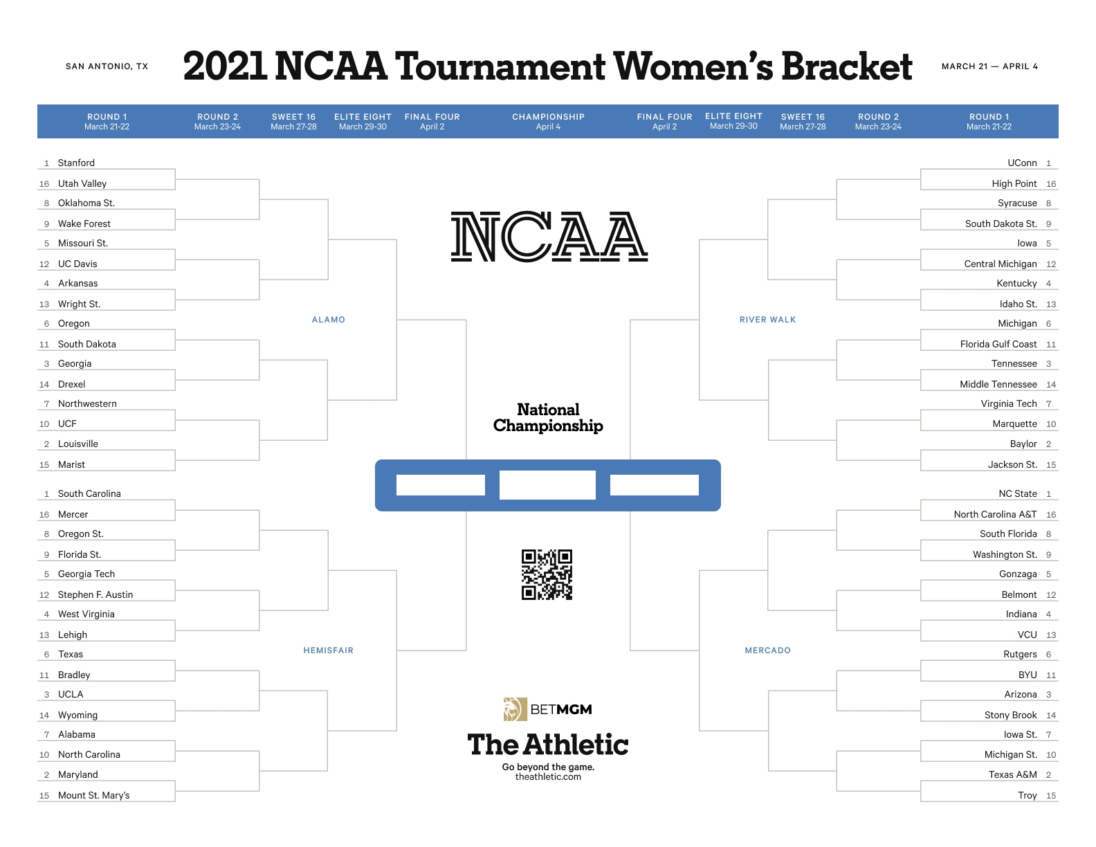Click the right finalist box

click(x=654, y=485)
